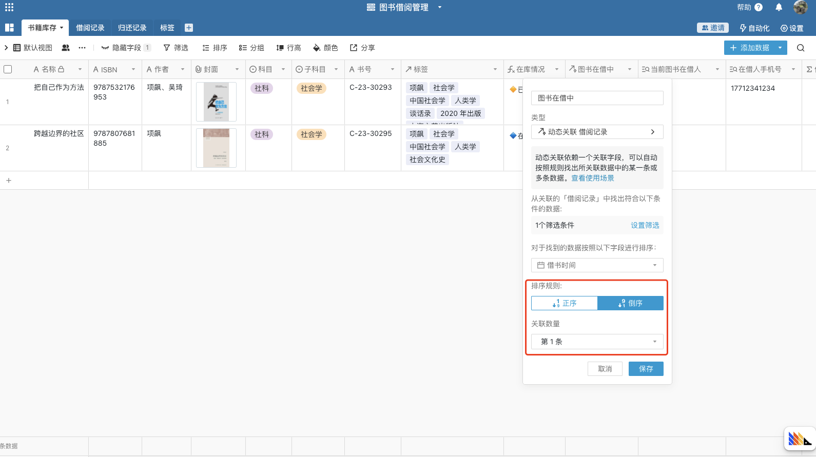
Task: Open 设置 settings
Action: pyautogui.click(x=792, y=28)
